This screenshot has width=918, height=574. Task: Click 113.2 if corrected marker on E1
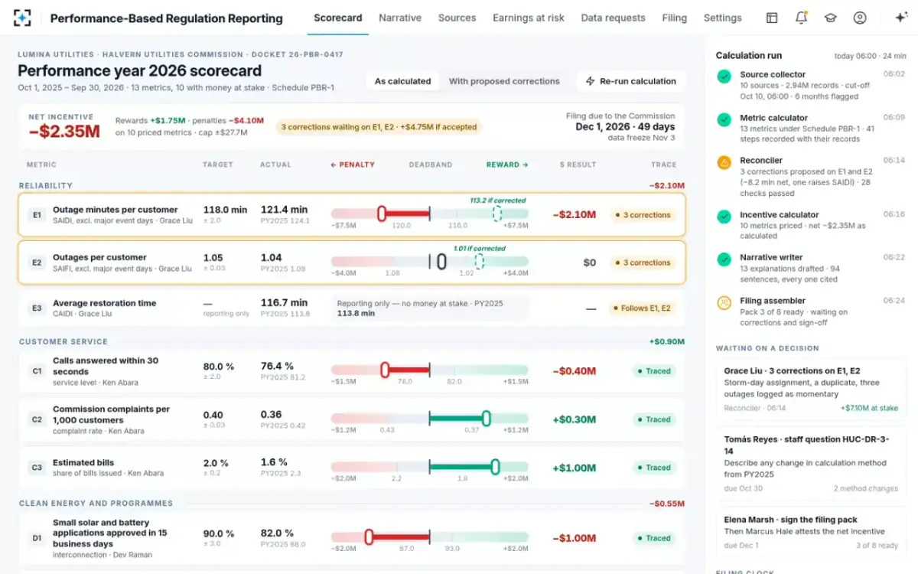497,214
